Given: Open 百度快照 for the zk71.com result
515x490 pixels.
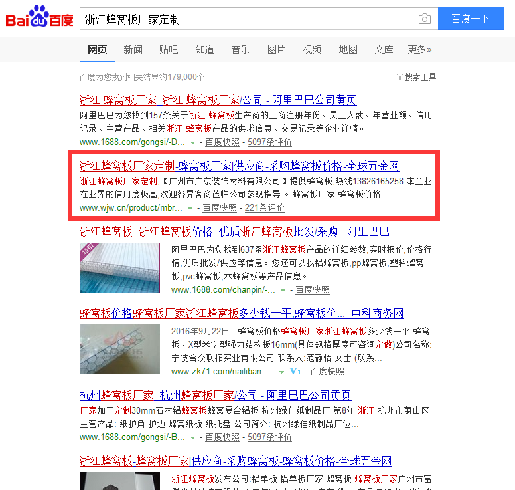Looking at the screenshot, I should tap(327, 372).
